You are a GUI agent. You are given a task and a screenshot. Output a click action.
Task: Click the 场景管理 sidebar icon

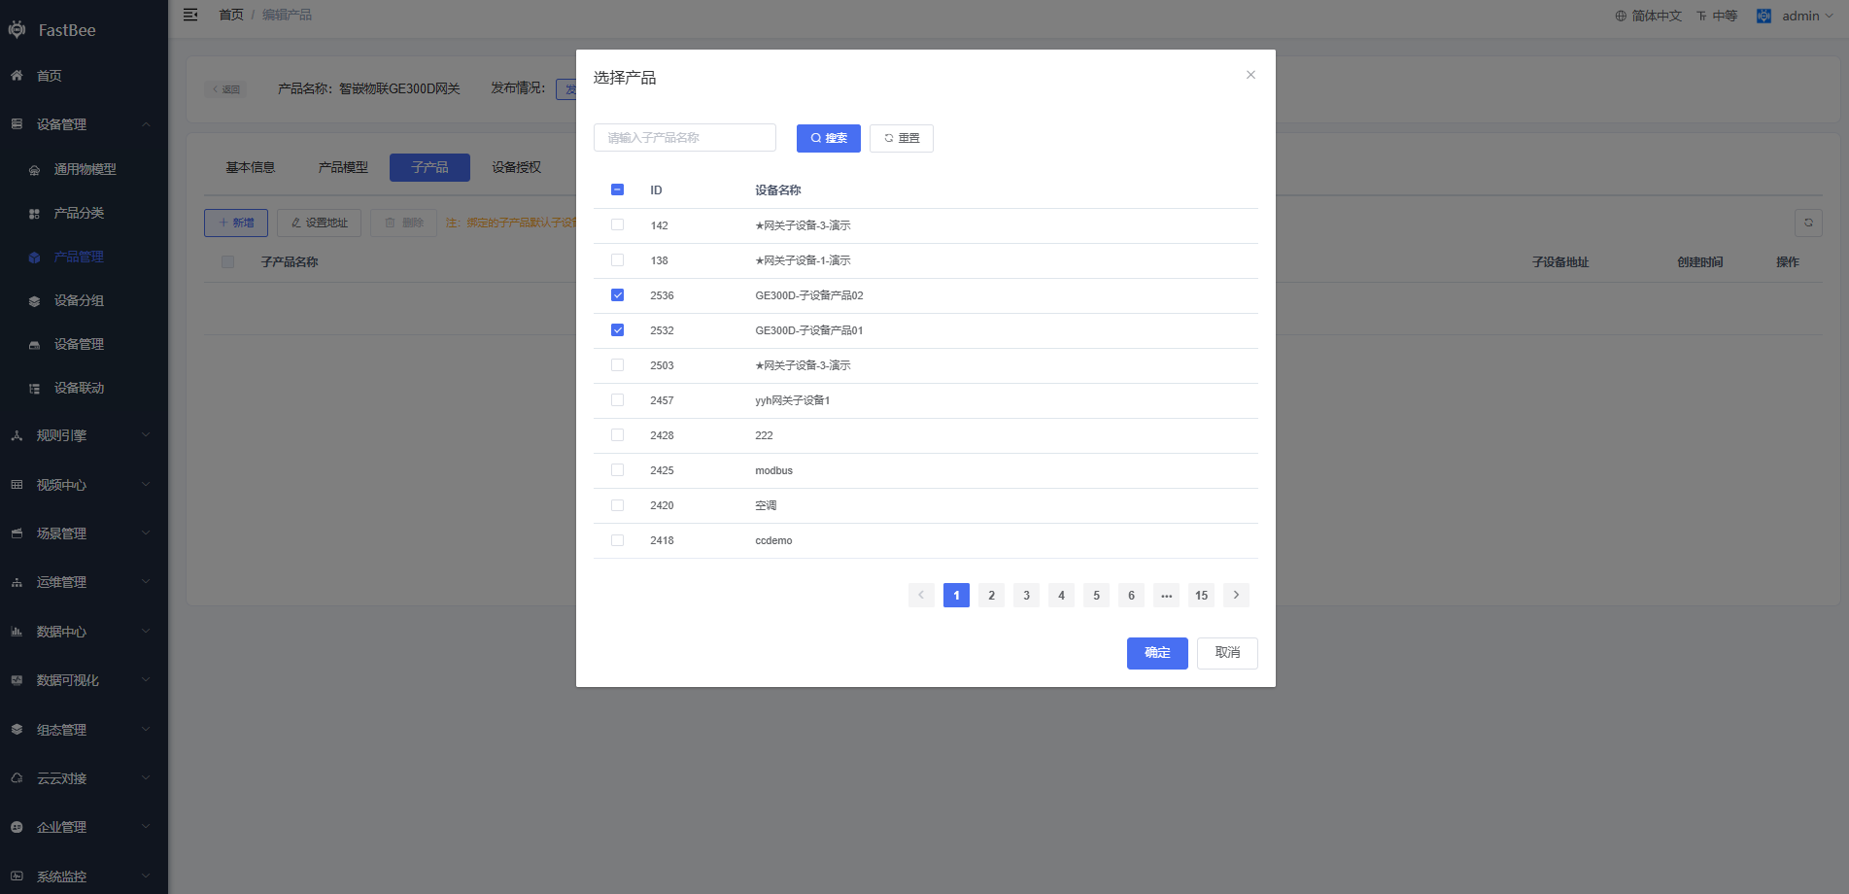17,533
